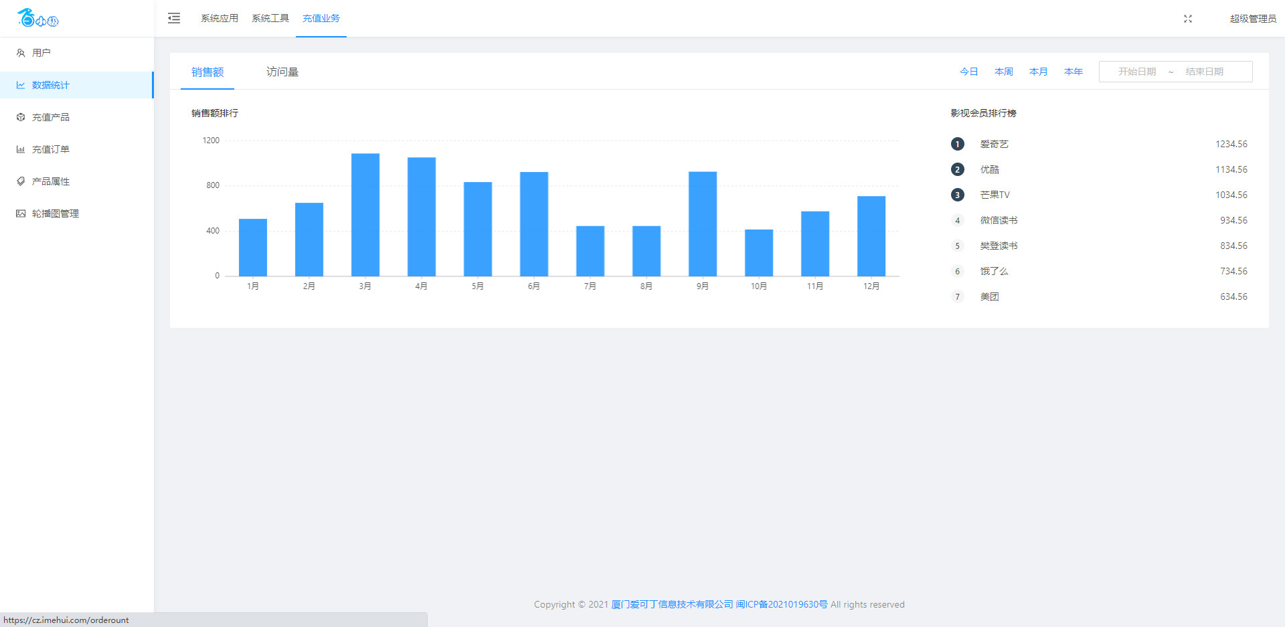Open the 闽ICP备2021019630号 link

tap(782, 604)
